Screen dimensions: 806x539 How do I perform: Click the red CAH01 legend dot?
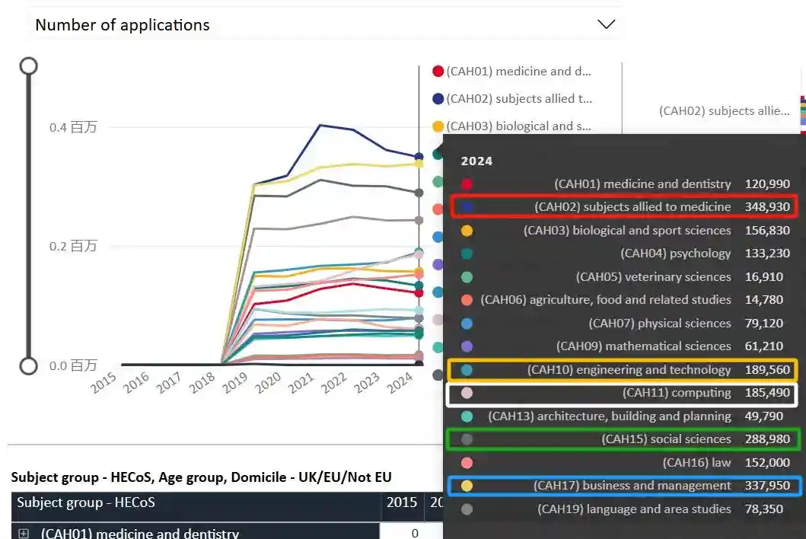tap(438, 72)
